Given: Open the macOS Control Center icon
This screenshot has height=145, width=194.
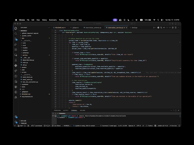Looking at the screenshot, I should pos(162,20).
